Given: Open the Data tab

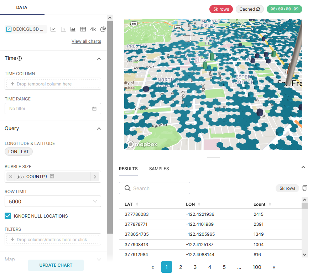Looking at the screenshot, I should pyautogui.click(x=22, y=7).
